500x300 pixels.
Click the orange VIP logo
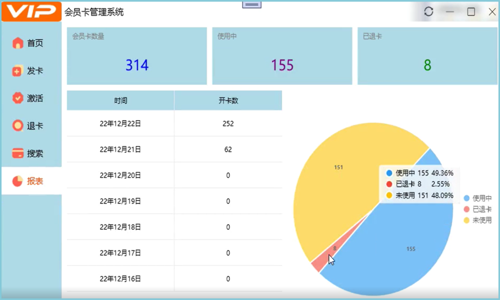pyautogui.click(x=31, y=11)
